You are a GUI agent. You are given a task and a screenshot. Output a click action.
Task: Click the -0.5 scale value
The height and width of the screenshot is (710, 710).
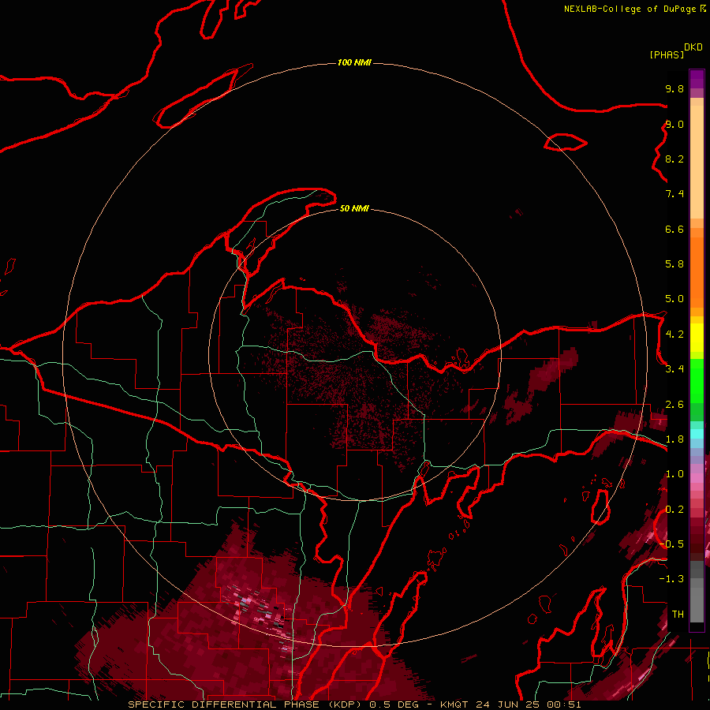[671, 544]
